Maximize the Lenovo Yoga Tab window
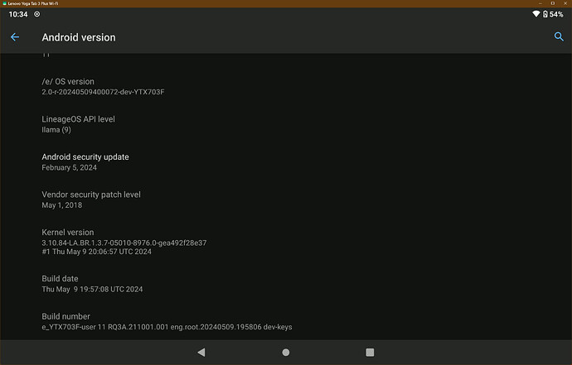Image resolution: width=572 pixels, height=365 pixels. (553, 3)
